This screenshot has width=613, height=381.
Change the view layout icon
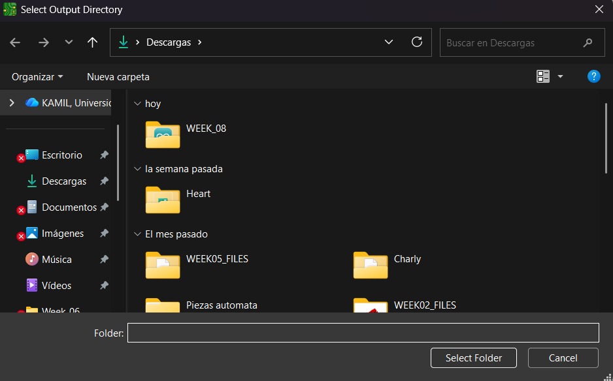(543, 76)
